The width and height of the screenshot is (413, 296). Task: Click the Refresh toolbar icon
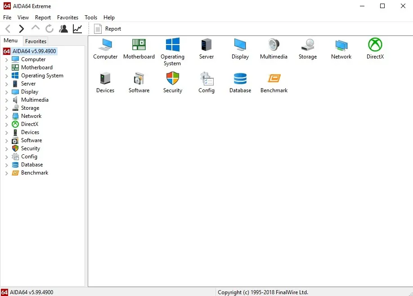tap(49, 28)
